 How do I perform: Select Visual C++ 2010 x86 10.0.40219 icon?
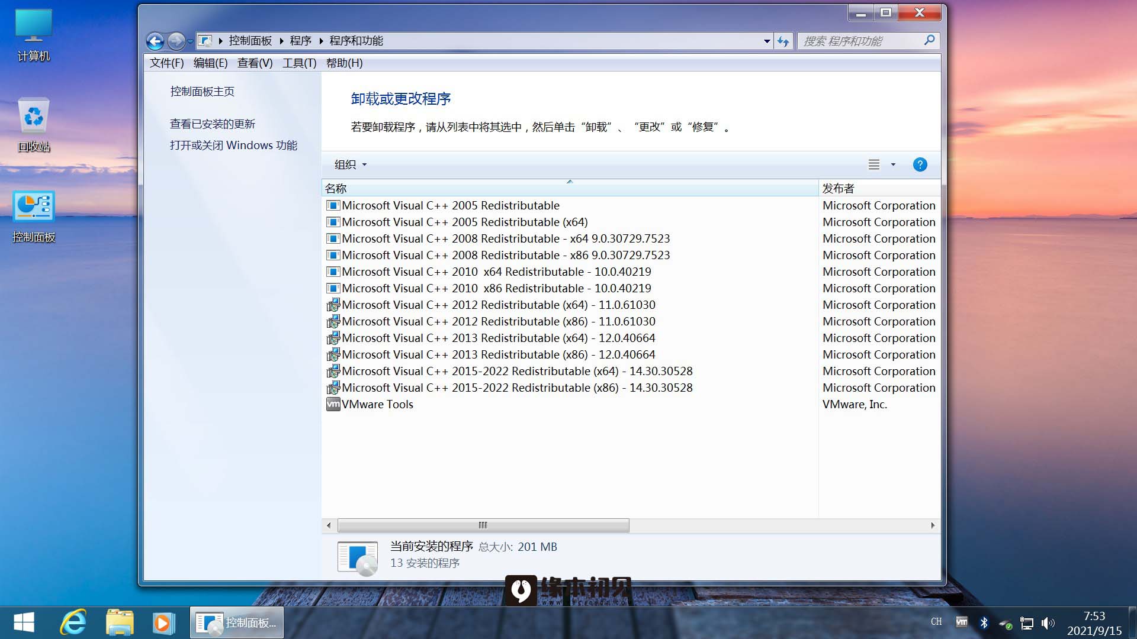(x=333, y=288)
